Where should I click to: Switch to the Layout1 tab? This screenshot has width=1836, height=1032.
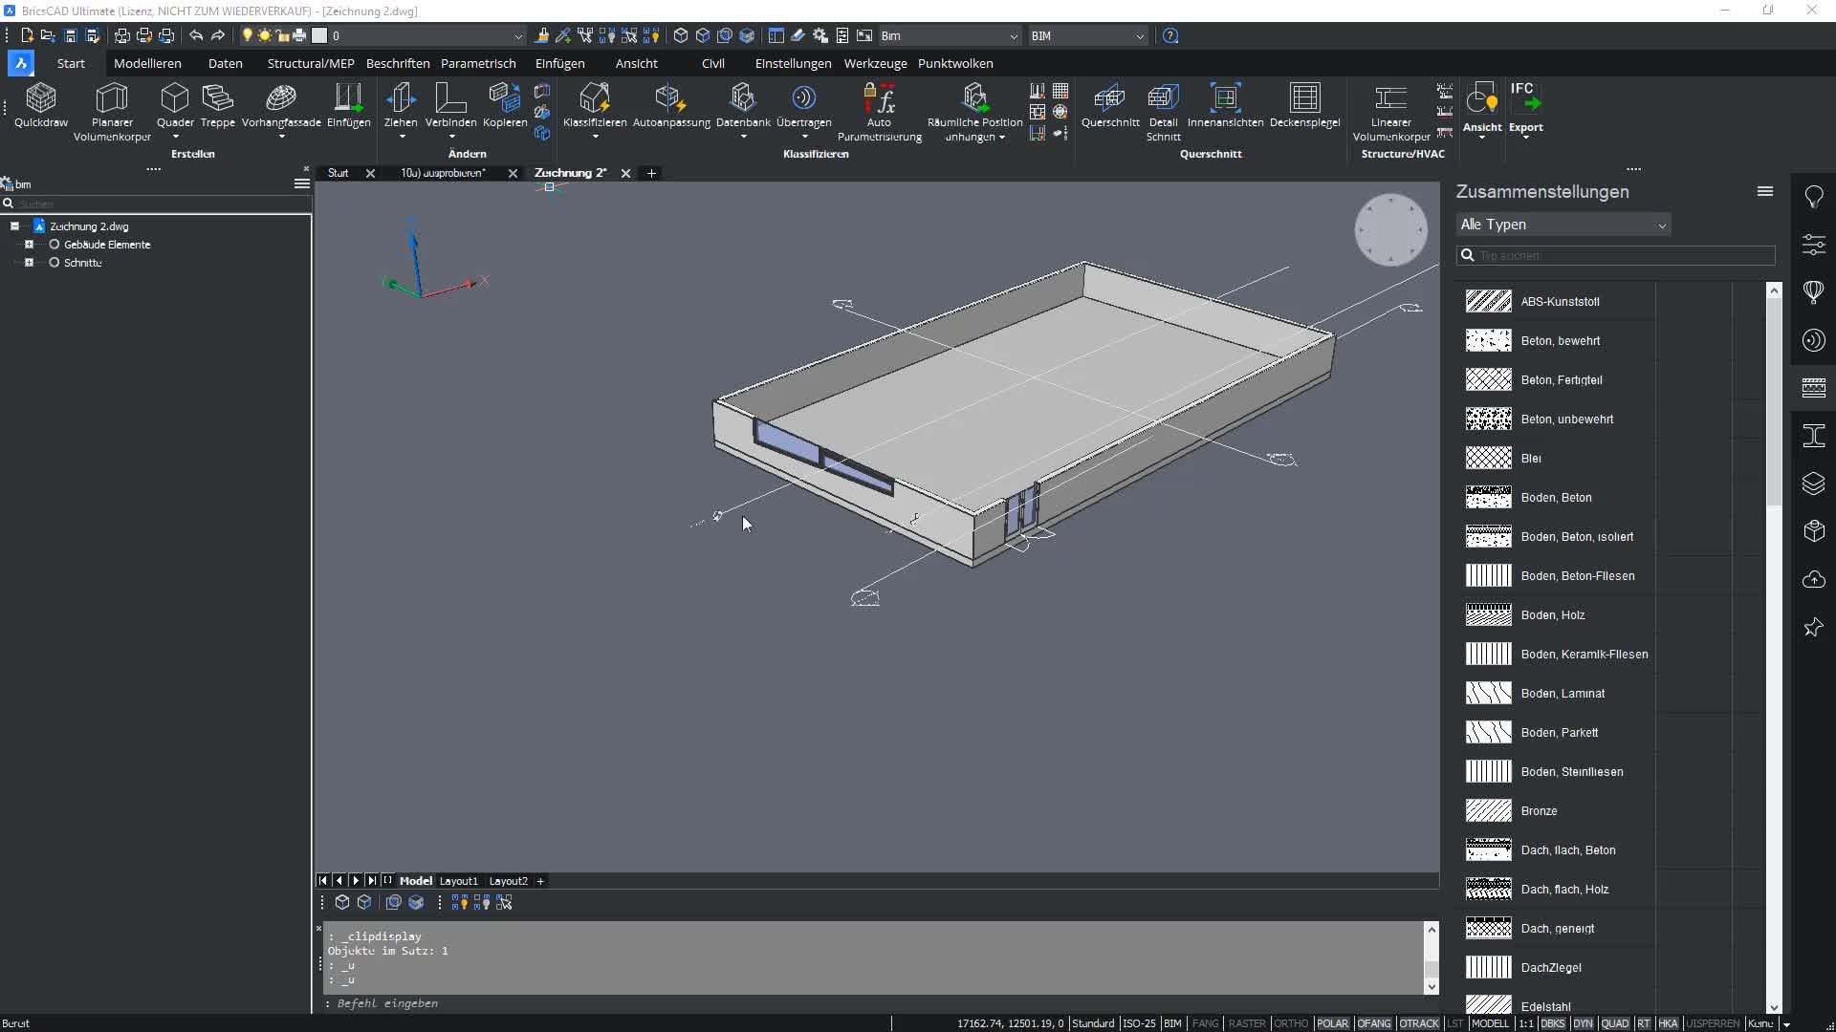[x=458, y=881]
